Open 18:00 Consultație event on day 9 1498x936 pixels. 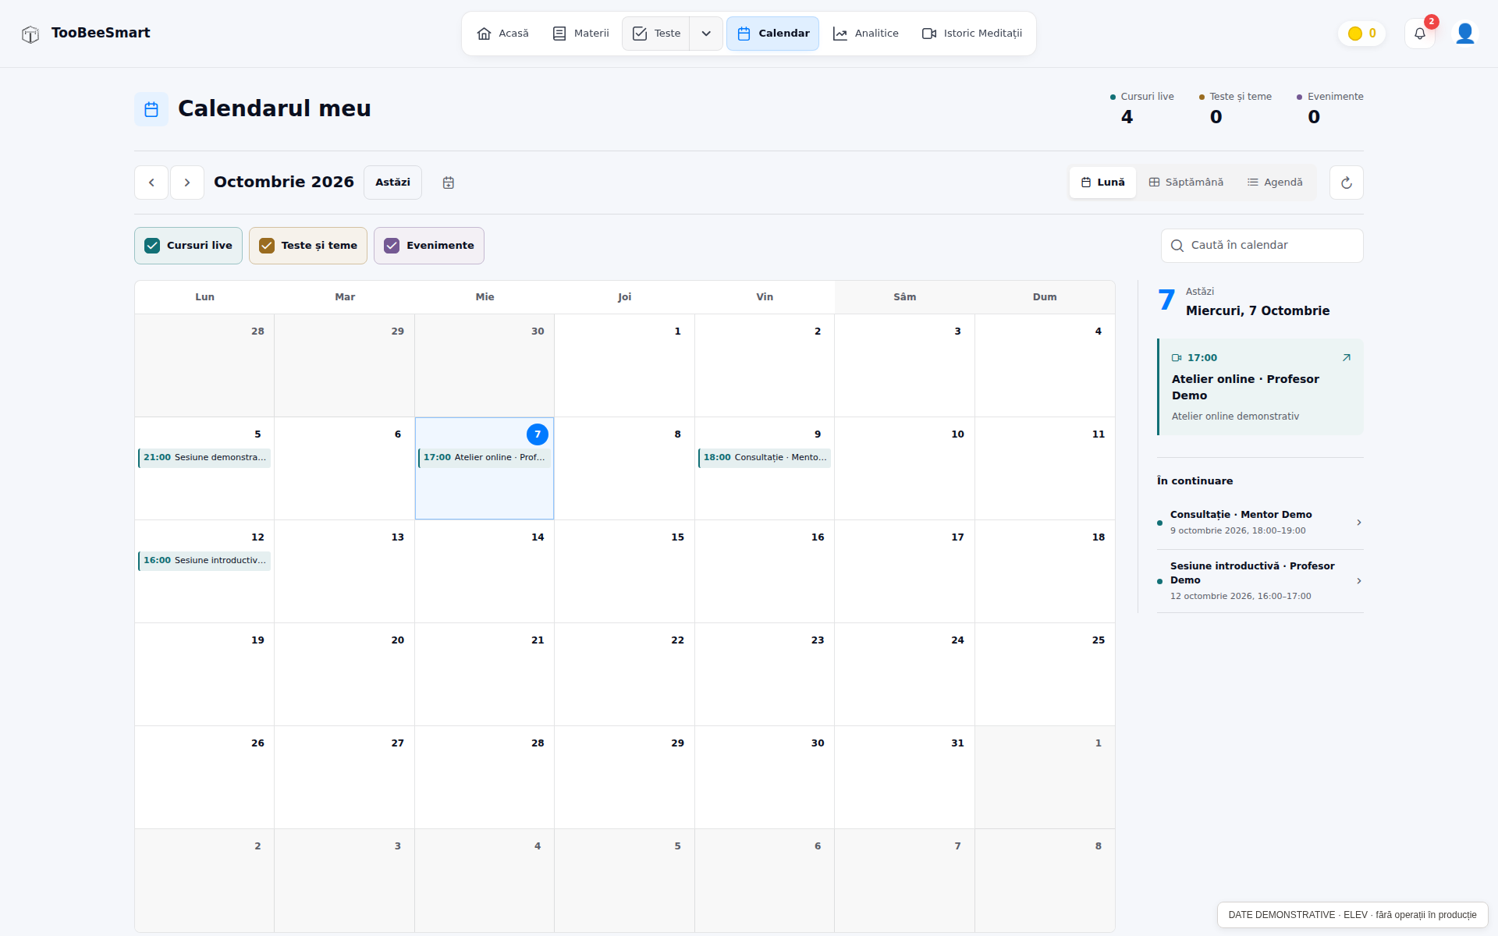(765, 458)
